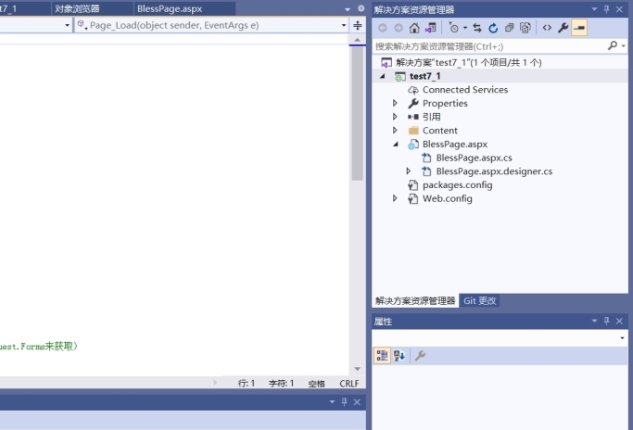Pin the bottom output panel

click(345, 402)
